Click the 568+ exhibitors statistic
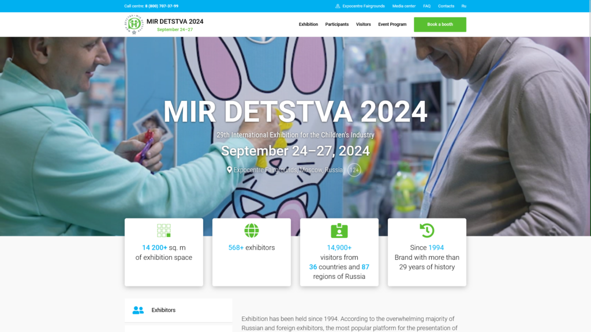 (252, 248)
